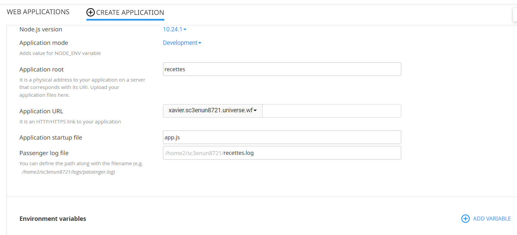Click the circled plus icon for ADD VARIABLE

pos(465,219)
